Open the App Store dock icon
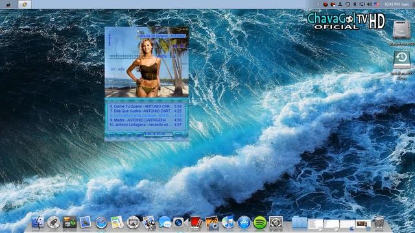 (244, 223)
